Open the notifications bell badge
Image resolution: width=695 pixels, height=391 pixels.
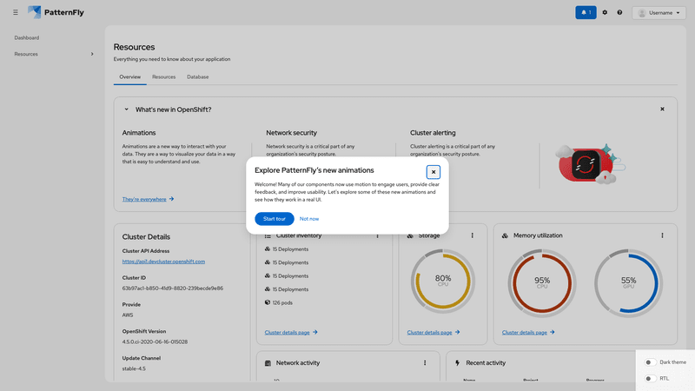[x=586, y=12]
